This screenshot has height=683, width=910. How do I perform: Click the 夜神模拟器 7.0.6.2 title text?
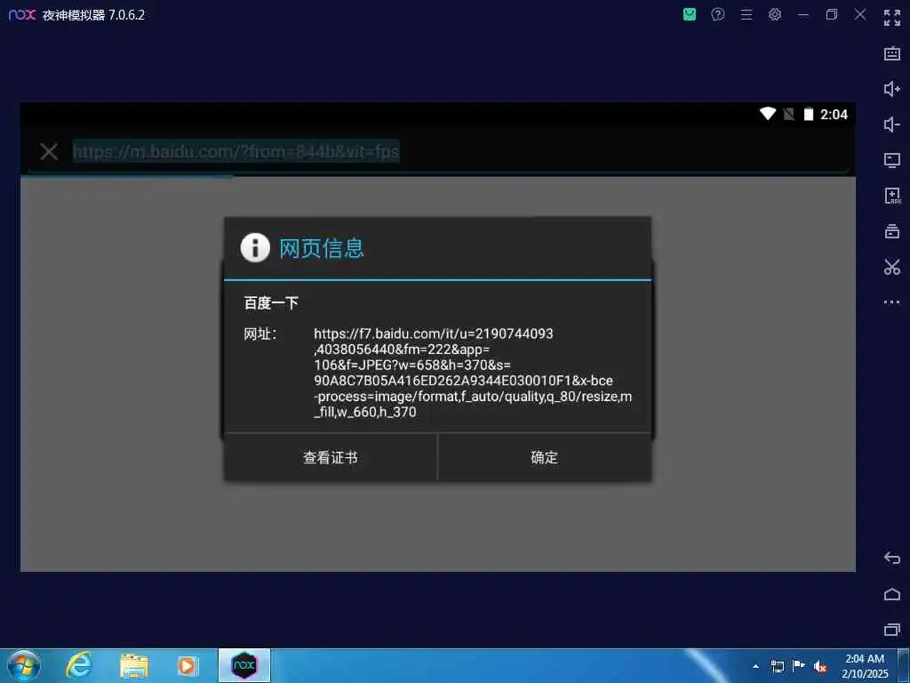pyautogui.click(x=93, y=15)
